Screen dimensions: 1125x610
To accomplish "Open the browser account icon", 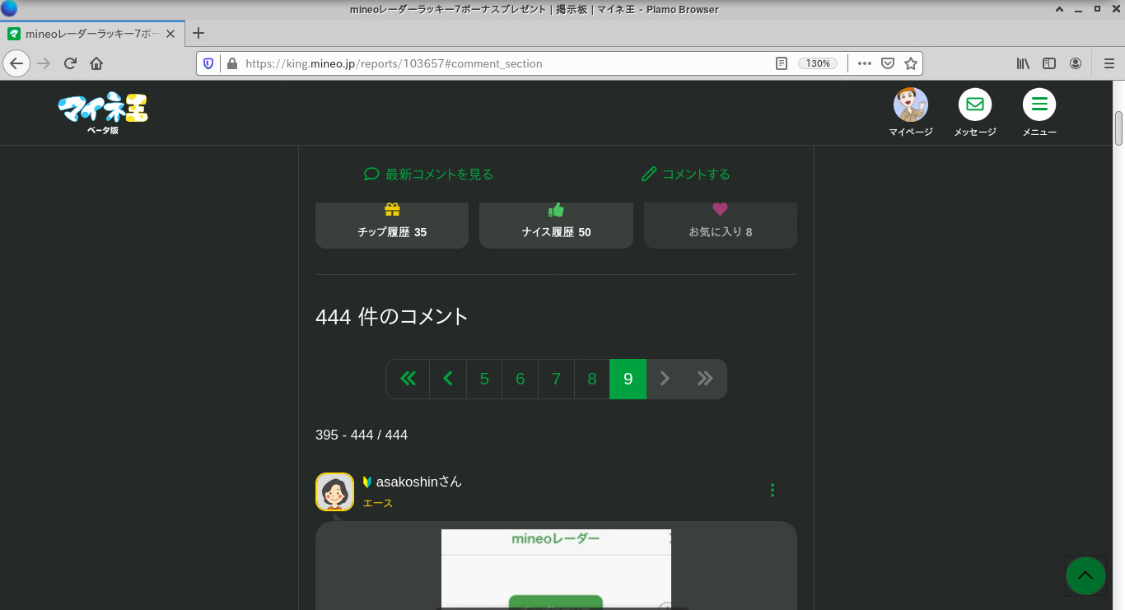I will pos(1076,63).
